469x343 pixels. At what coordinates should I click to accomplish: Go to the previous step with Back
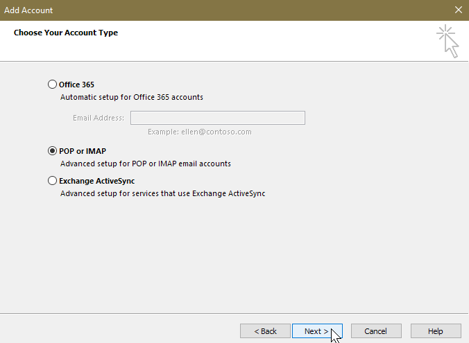coord(266,331)
